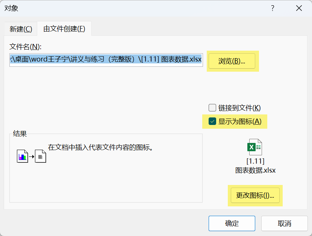Viewport: 312px width, 236px height.
Task: Uncheck the 显示为图标(A) checkbox
Action: pos(212,122)
